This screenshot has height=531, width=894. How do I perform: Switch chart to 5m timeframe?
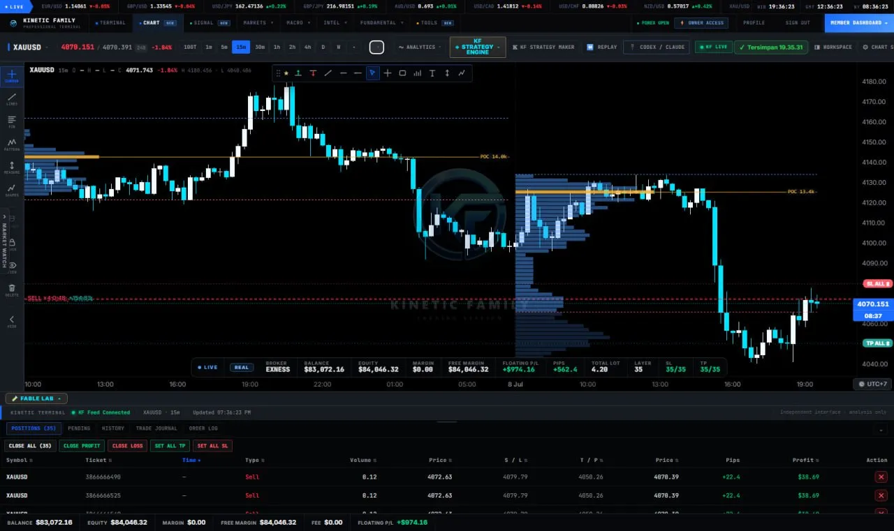click(x=224, y=47)
